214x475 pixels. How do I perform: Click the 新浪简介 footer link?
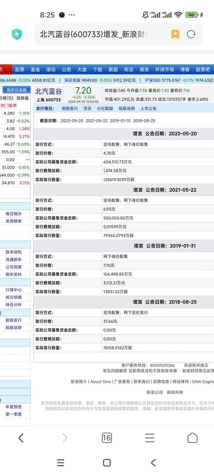point(79,381)
